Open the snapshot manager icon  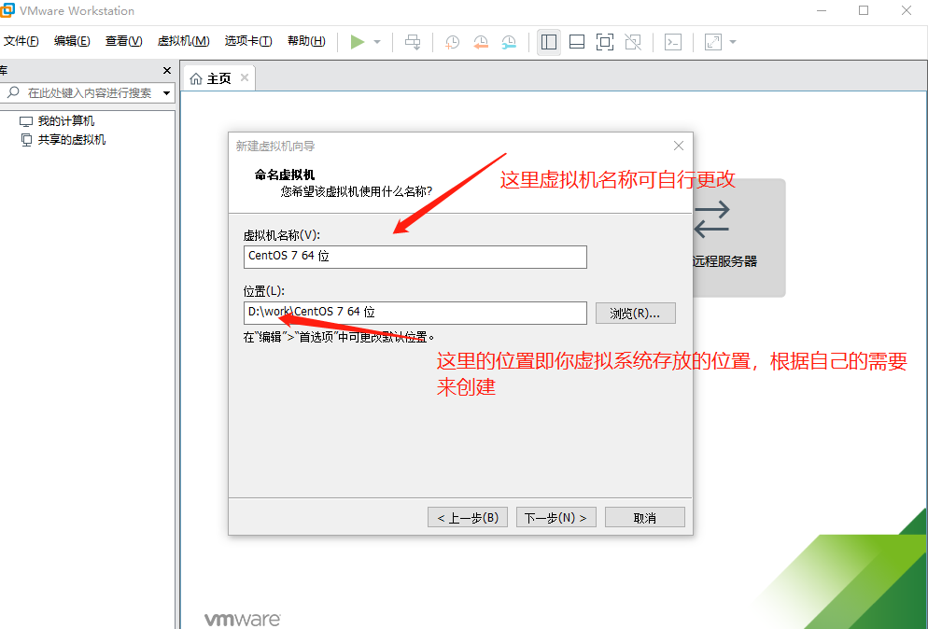tap(509, 42)
